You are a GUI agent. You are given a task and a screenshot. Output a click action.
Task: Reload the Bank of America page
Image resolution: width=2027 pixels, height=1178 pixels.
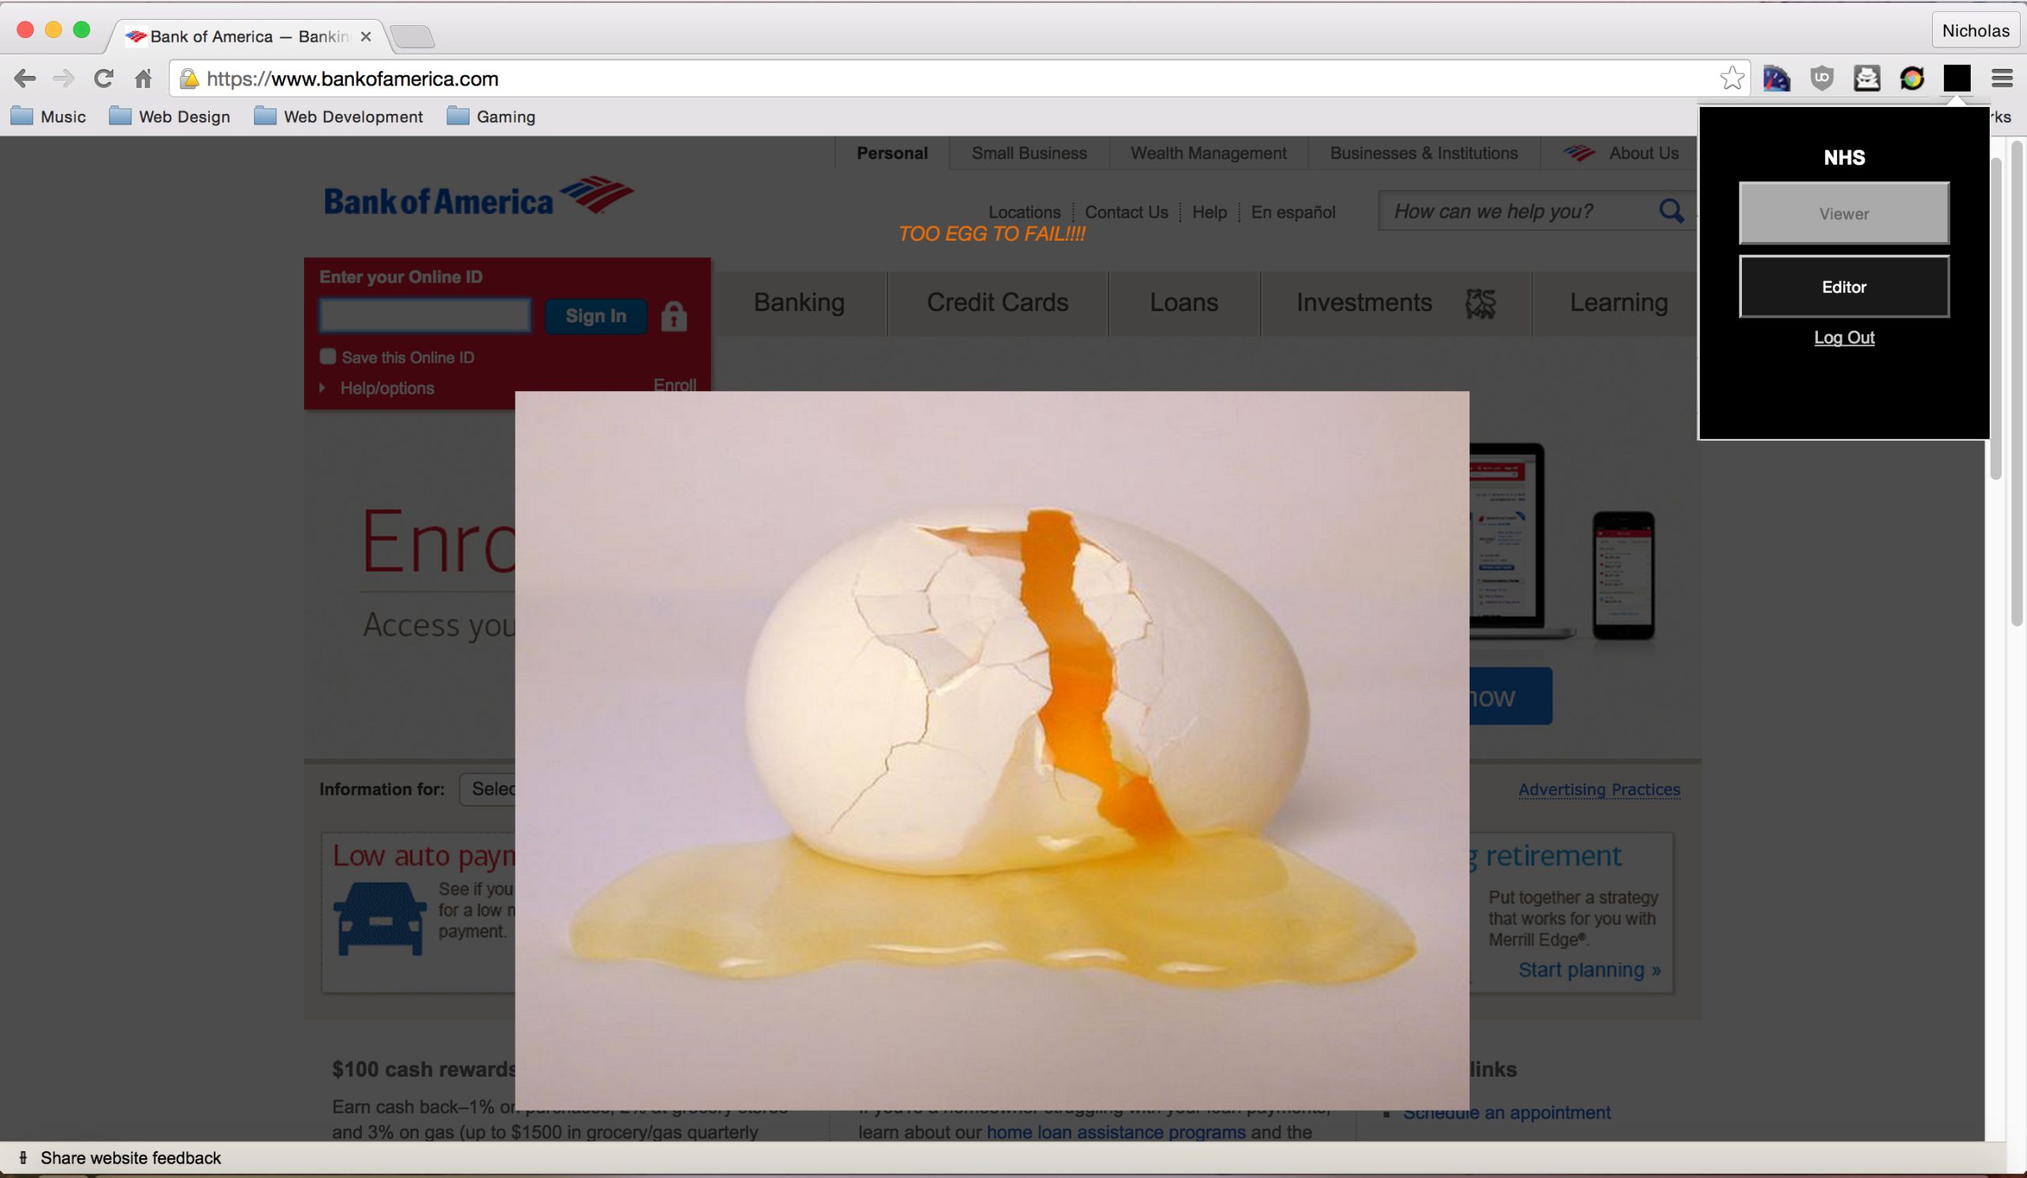(x=103, y=79)
